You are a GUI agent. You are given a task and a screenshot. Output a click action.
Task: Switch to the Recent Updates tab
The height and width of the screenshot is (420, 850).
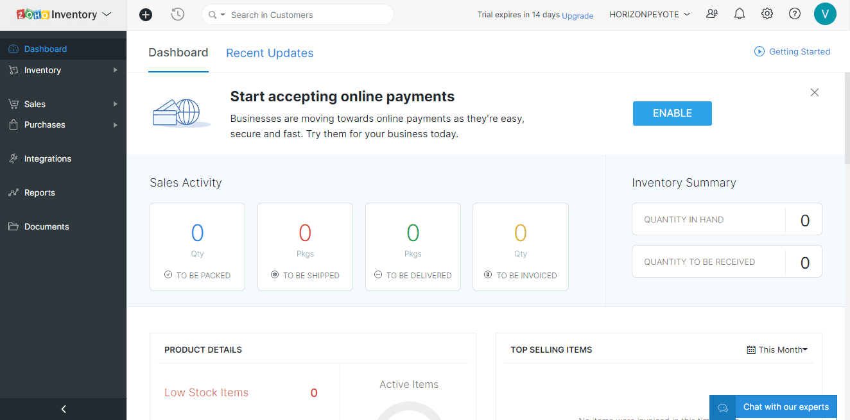pyautogui.click(x=270, y=53)
